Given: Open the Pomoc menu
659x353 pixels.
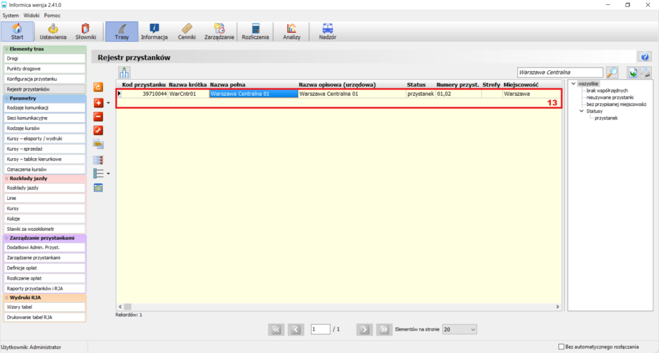Looking at the screenshot, I should 52,15.
